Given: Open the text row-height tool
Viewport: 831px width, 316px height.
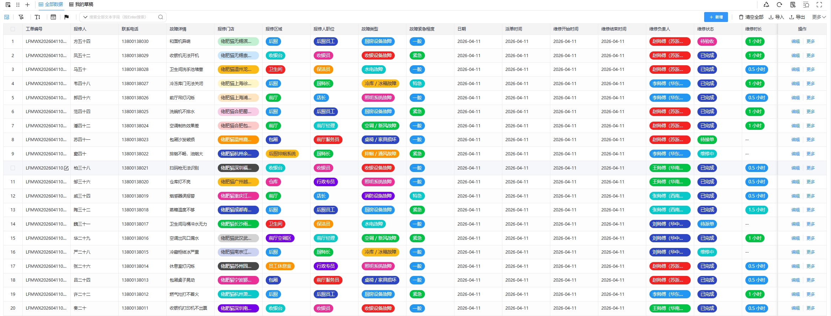Looking at the screenshot, I should (37, 17).
